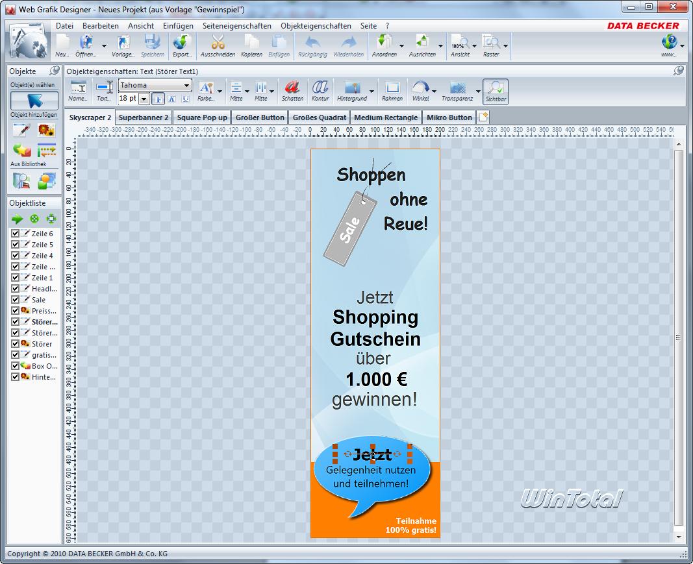Image resolution: width=693 pixels, height=564 pixels.
Task: Click the Export toolbar icon
Action: [182, 46]
